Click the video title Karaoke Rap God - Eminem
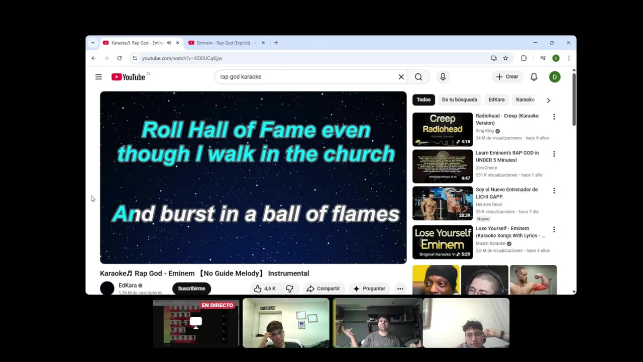Image resolution: width=643 pixels, height=362 pixels. tap(204, 274)
